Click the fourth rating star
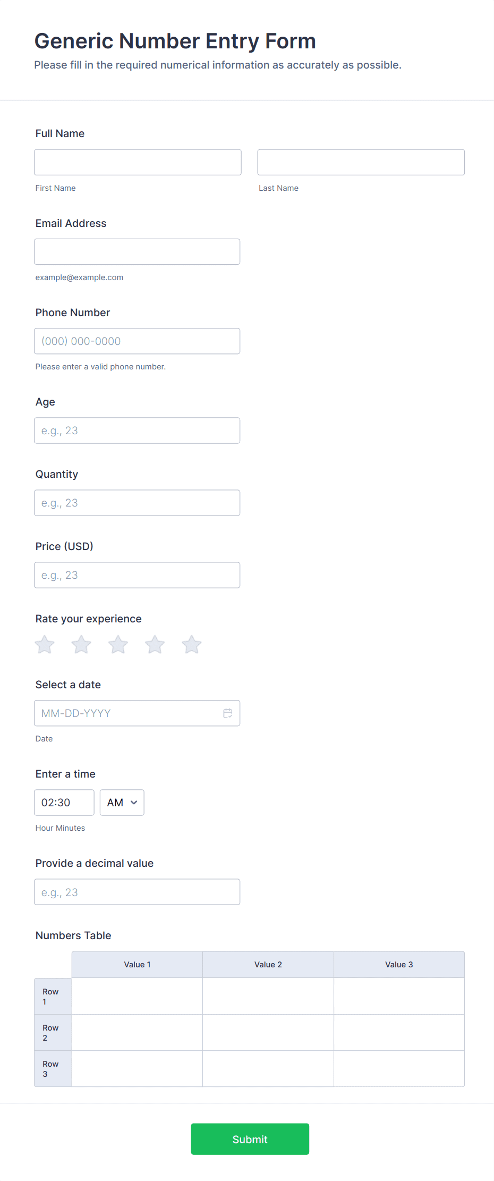 coord(155,645)
